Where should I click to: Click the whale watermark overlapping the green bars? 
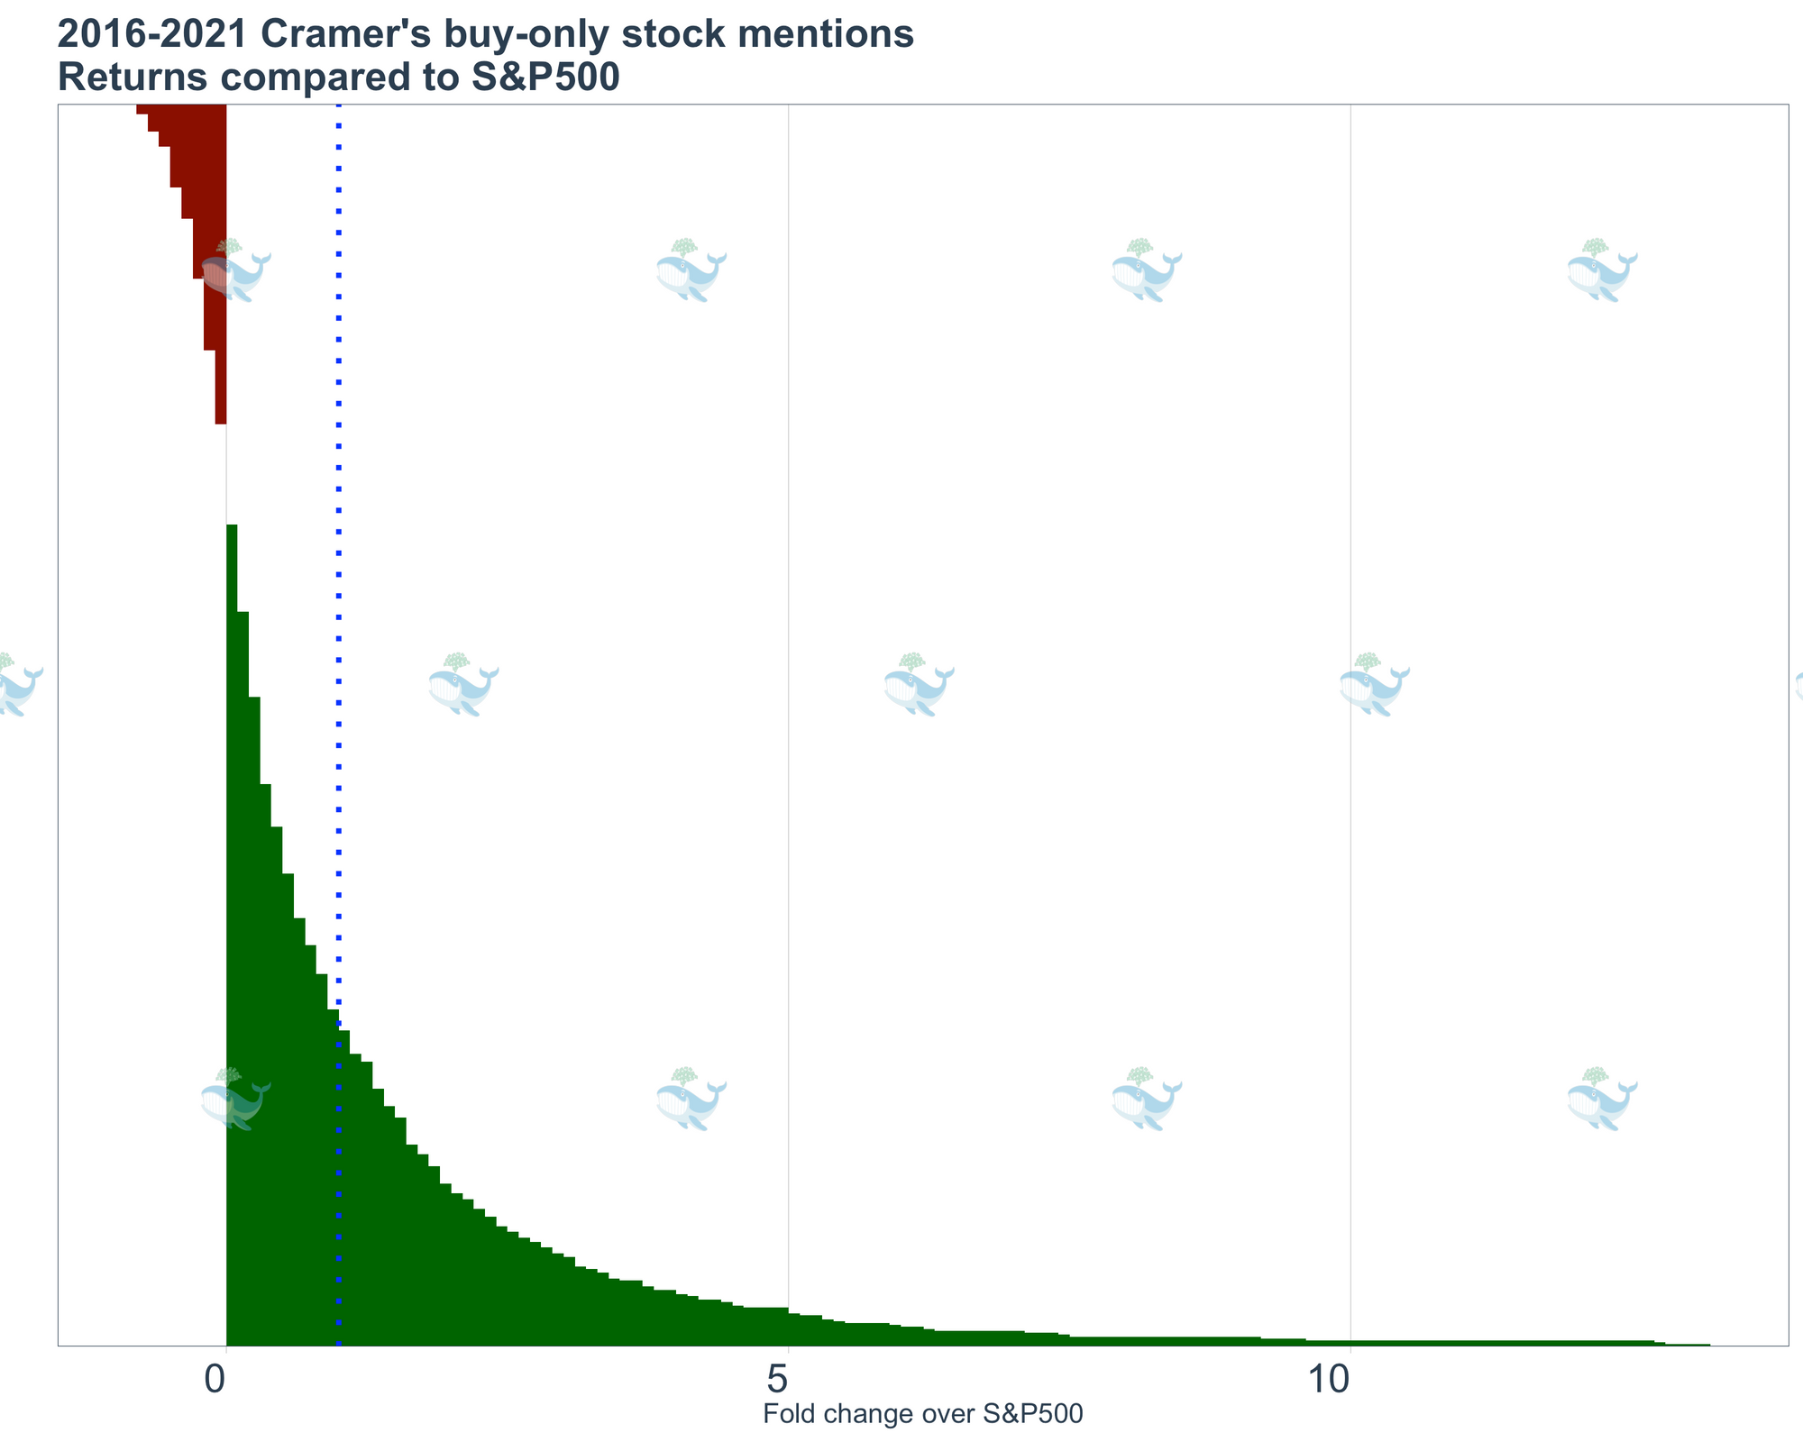coord(235,1099)
